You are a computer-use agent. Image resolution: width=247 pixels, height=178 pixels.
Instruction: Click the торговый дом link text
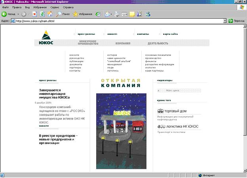click(x=175, y=111)
